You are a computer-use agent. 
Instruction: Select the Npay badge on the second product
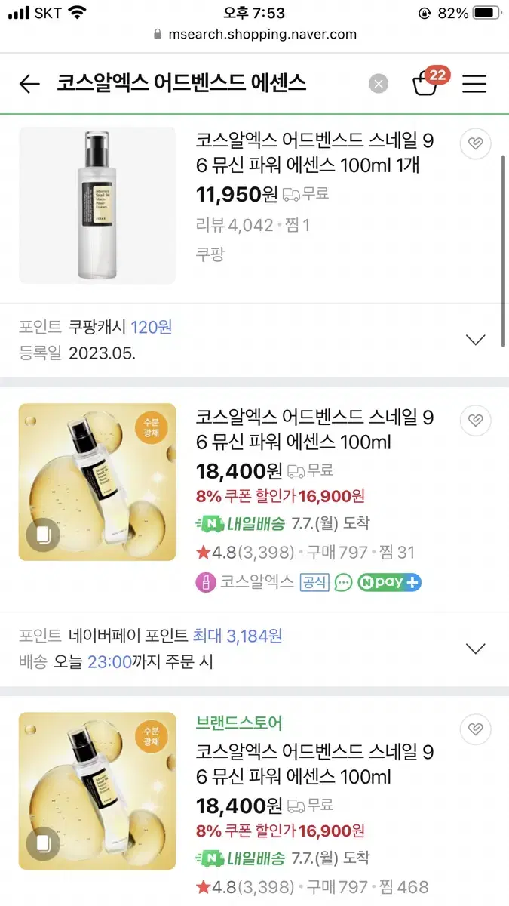click(x=389, y=582)
